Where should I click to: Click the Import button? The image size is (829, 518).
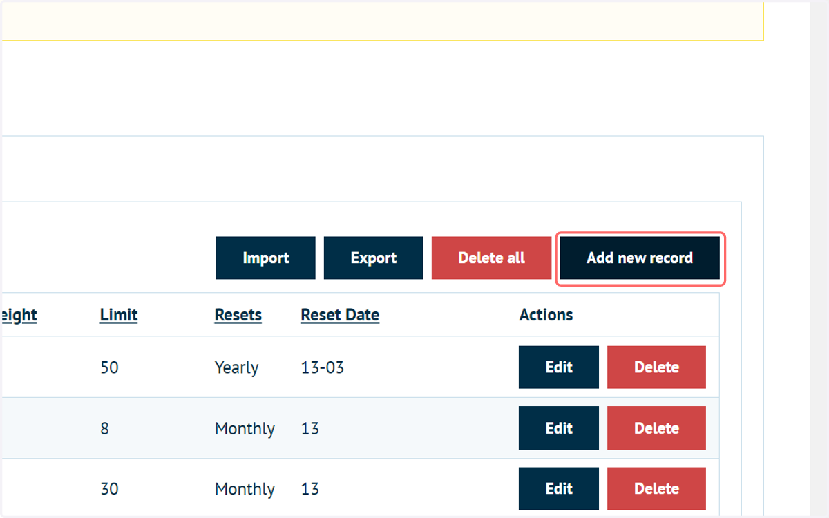tap(265, 258)
